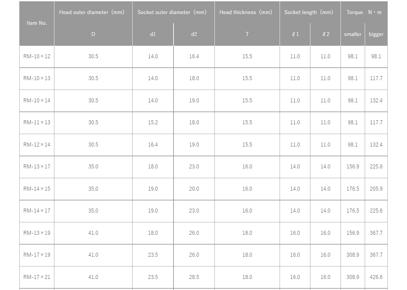Select the RM-11×13 row label
Viewport: 407px width, 290px height.
tap(37, 123)
